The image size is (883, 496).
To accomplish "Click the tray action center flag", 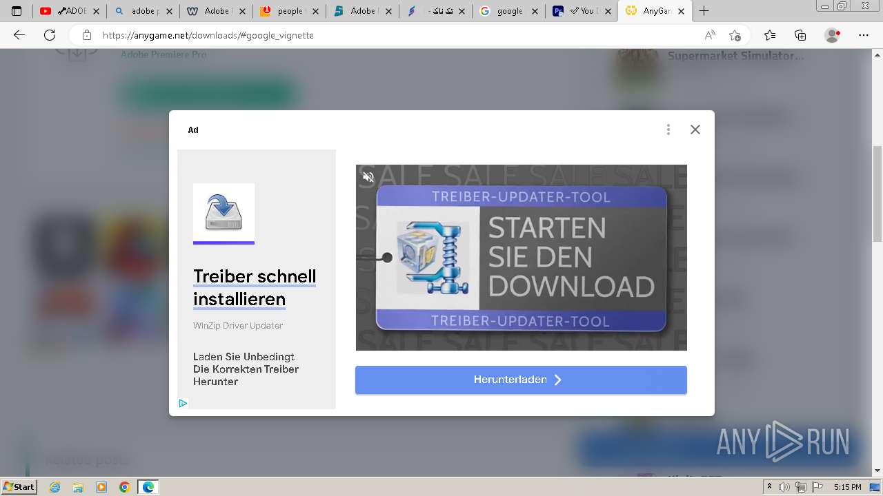I will click(x=817, y=487).
